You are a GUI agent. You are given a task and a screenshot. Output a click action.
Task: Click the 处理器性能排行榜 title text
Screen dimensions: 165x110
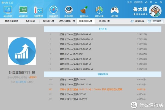click(x=22, y=72)
